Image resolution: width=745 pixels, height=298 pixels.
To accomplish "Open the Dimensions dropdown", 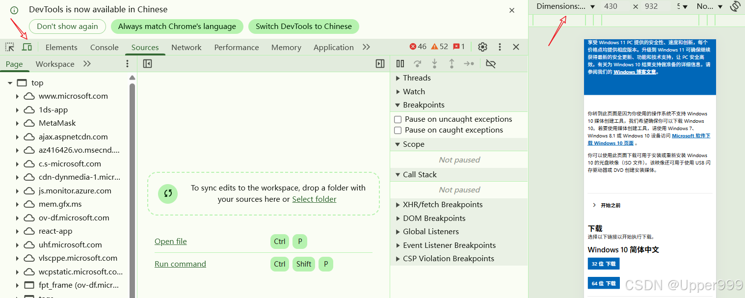I will [x=565, y=6].
